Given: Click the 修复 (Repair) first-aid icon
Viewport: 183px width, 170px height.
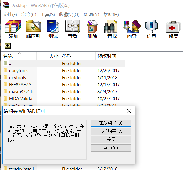Looking at the screenshot, I should coord(173,27).
